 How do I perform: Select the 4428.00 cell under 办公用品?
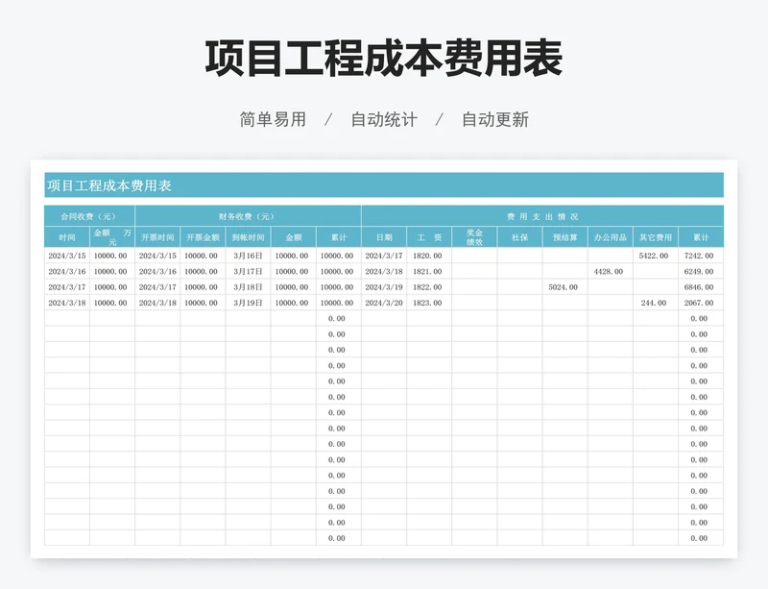611,271
